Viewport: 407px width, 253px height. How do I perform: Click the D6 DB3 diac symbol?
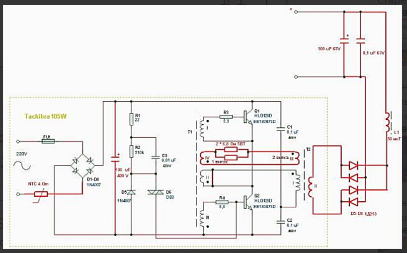point(156,192)
